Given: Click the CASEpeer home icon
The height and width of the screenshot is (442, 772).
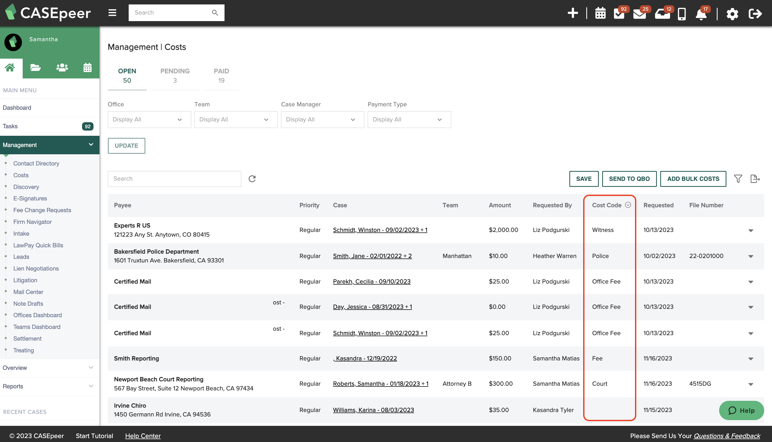Looking at the screenshot, I should pyautogui.click(x=10, y=67).
